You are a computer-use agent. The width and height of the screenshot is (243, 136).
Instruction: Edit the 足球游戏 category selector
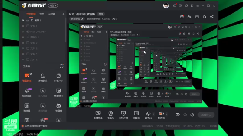point(77,19)
